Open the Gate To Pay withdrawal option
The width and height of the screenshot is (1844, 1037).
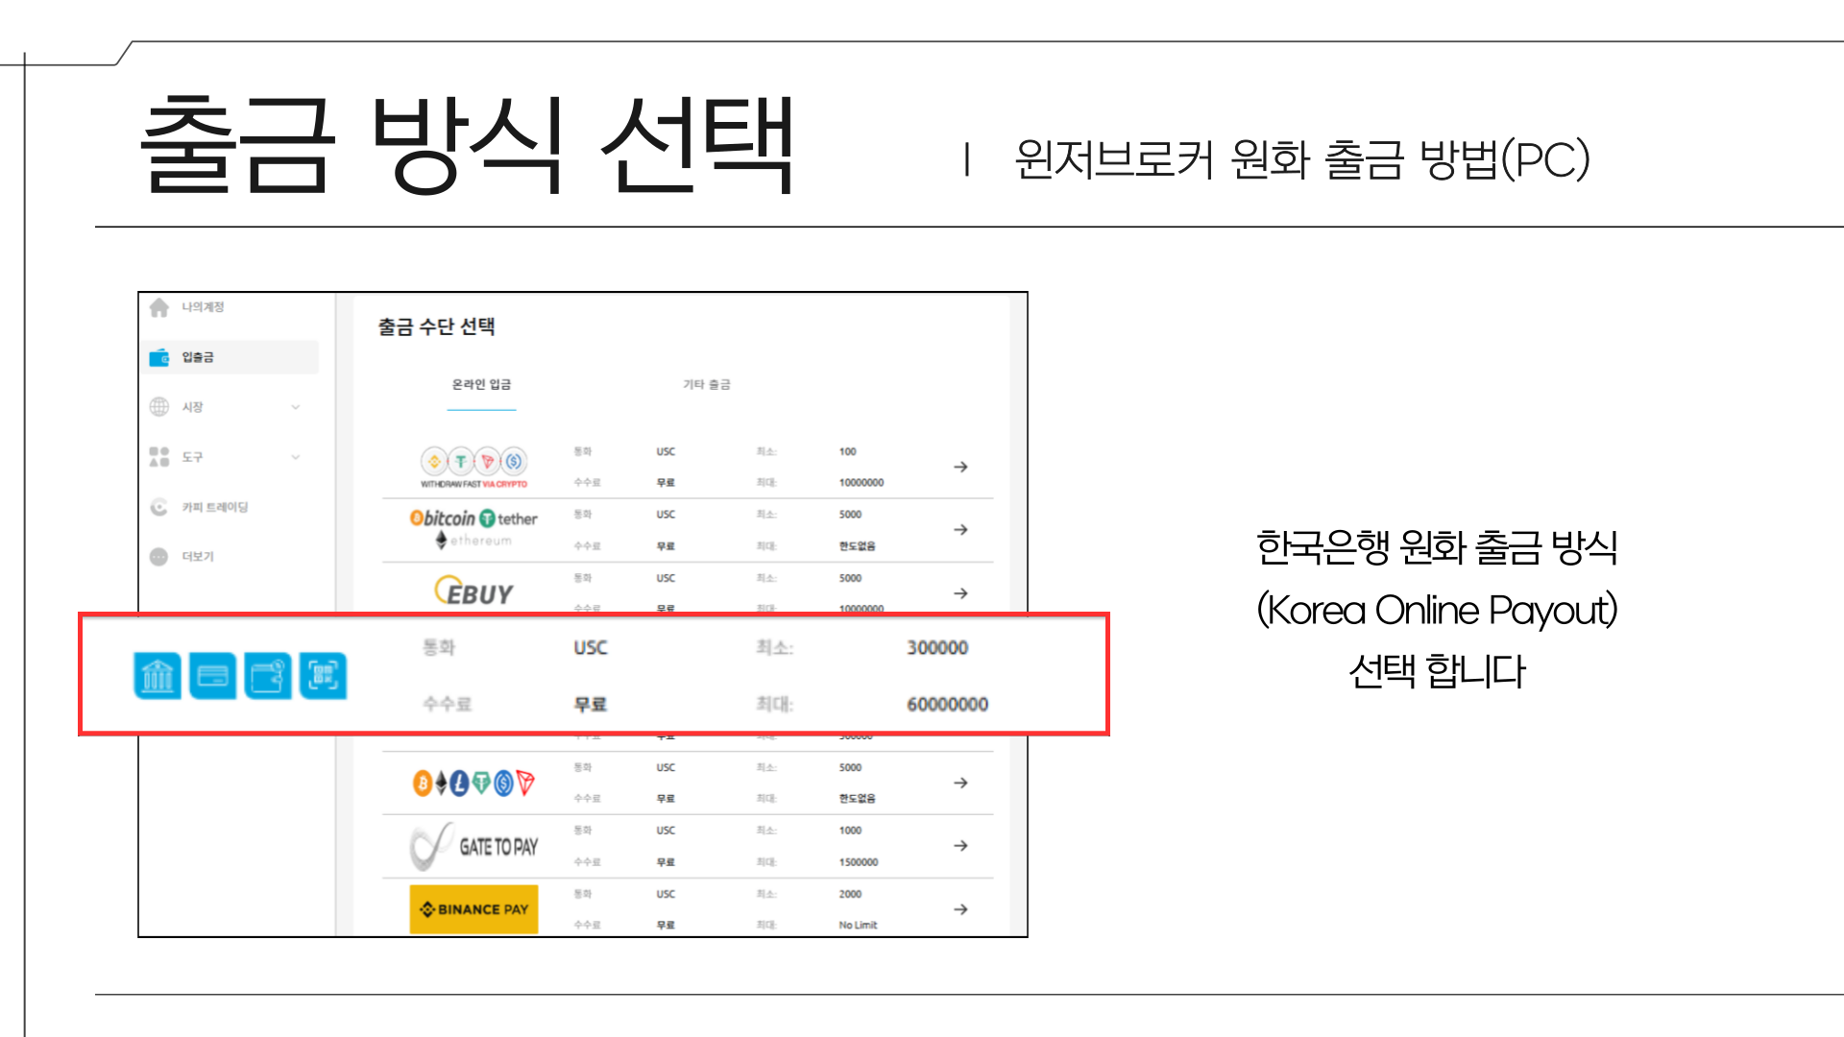pyautogui.click(x=474, y=846)
